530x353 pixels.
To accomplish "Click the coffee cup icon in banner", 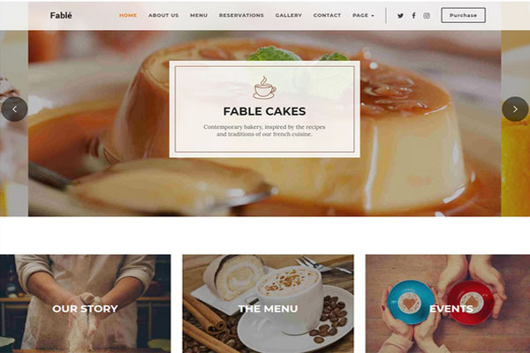I will 265,87.
